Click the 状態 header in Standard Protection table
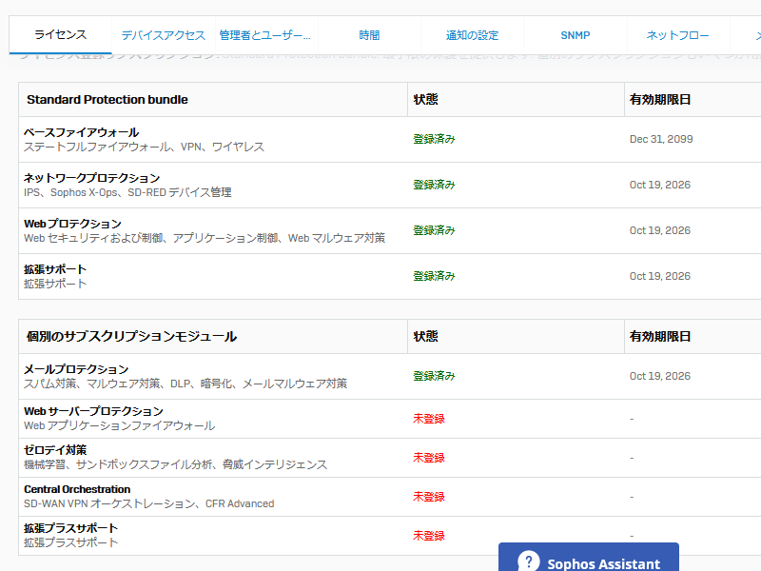The image size is (761, 571). 425,100
